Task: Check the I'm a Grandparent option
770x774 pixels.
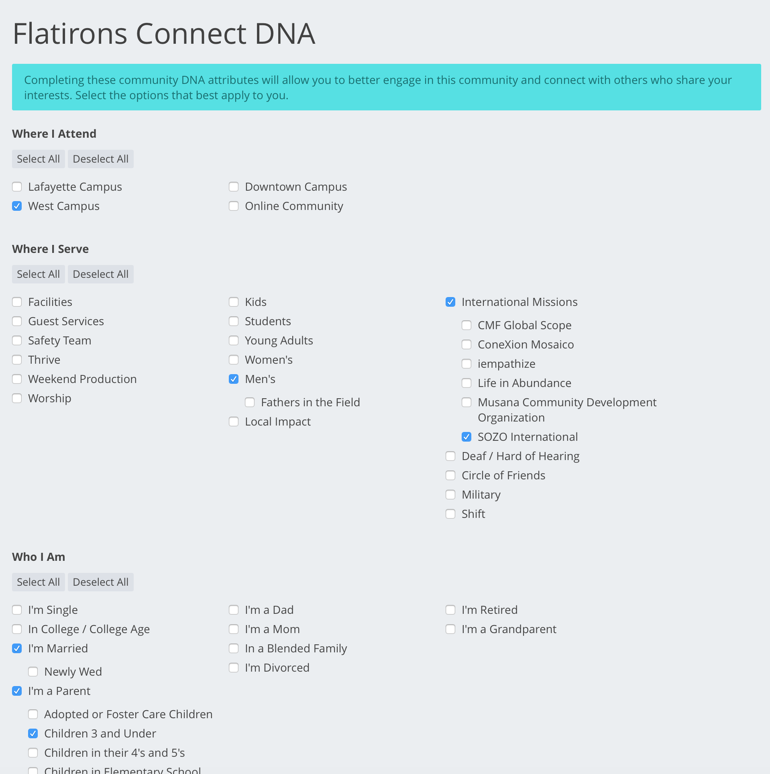Action: point(450,629)
